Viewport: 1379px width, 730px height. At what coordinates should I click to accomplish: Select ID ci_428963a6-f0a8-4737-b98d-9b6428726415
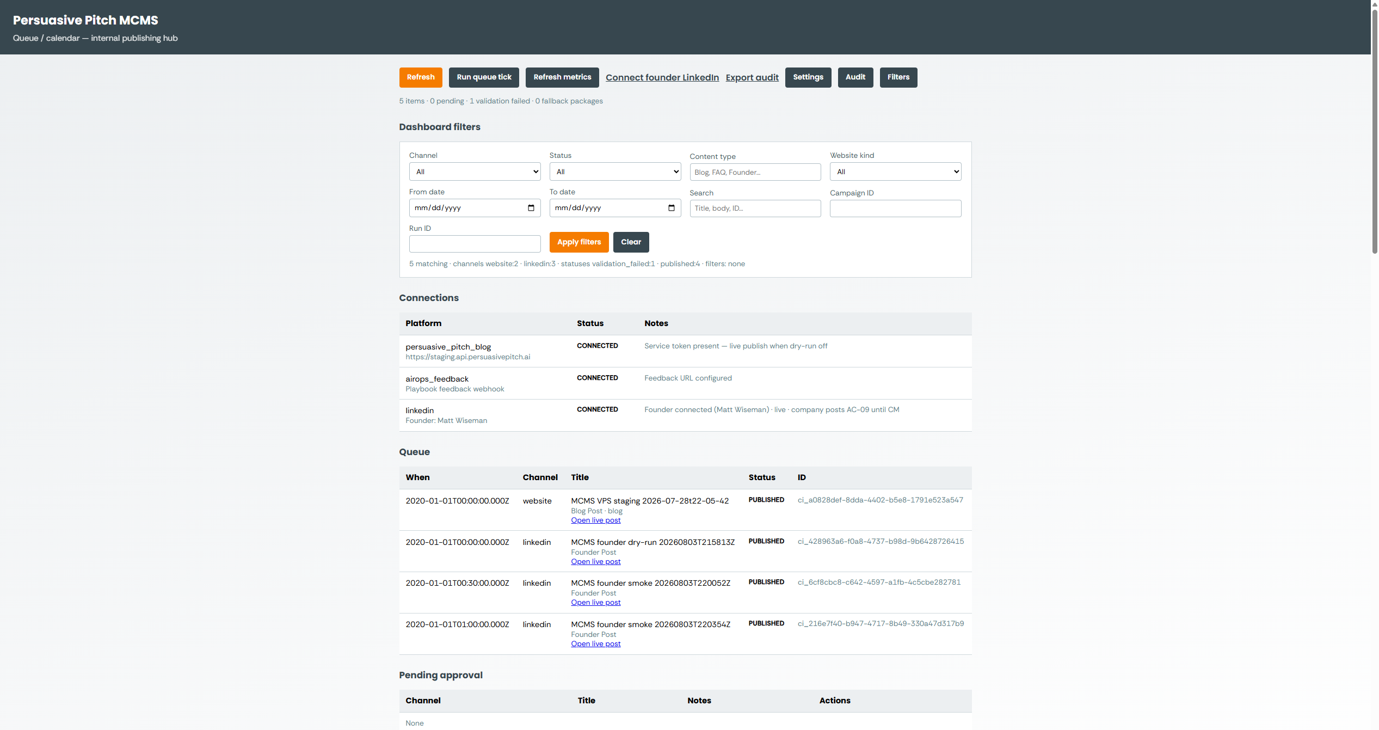tap(881, 541)
